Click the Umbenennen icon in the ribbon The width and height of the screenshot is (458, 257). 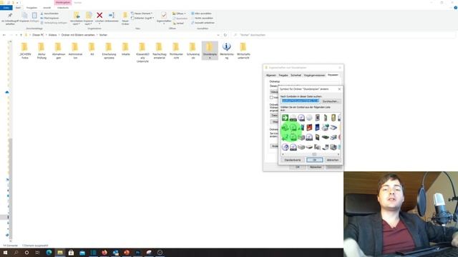coord(112,16)
